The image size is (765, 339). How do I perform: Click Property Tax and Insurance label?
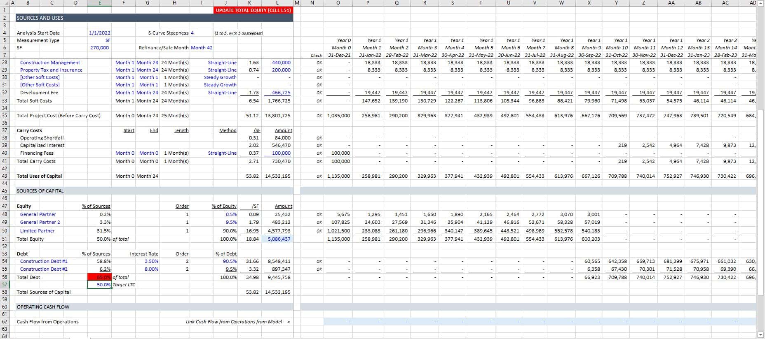point(51,70)
